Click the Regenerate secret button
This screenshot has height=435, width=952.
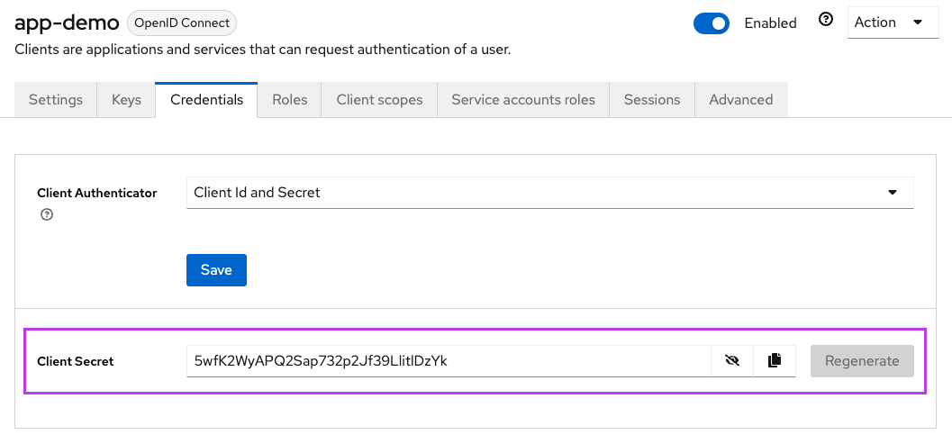[x=862, y=361]
